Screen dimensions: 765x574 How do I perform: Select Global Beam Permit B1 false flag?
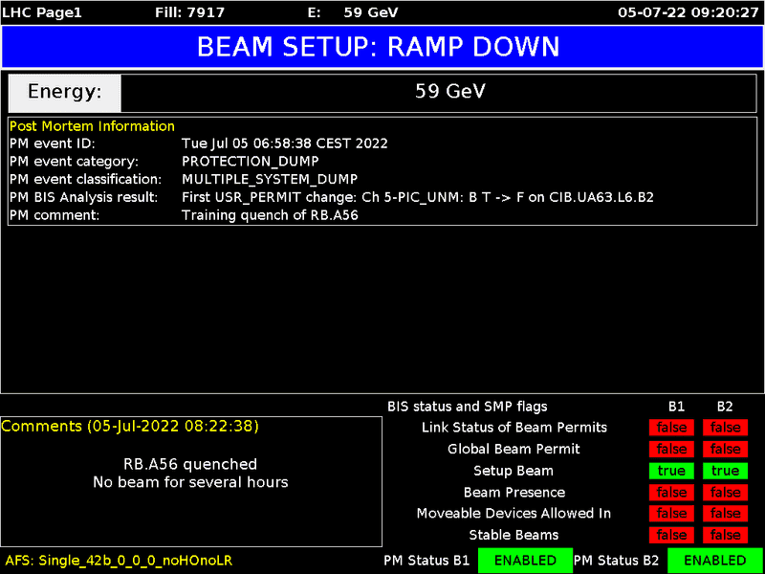[x=671, y=449]
